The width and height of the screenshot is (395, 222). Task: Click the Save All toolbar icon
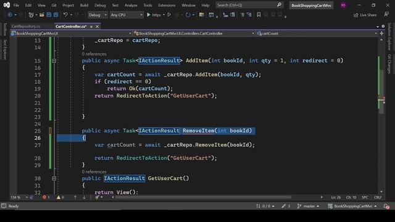56,15
